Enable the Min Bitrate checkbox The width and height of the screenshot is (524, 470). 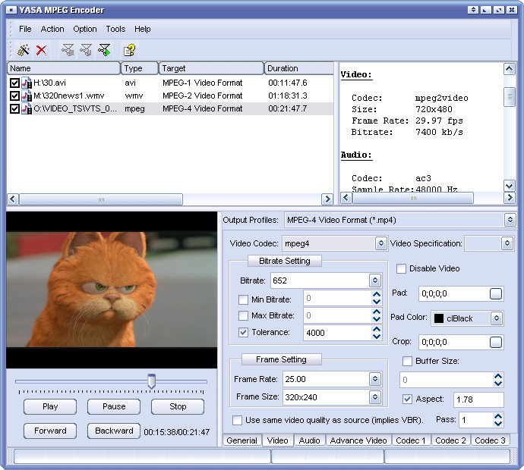tap(243, 299)
